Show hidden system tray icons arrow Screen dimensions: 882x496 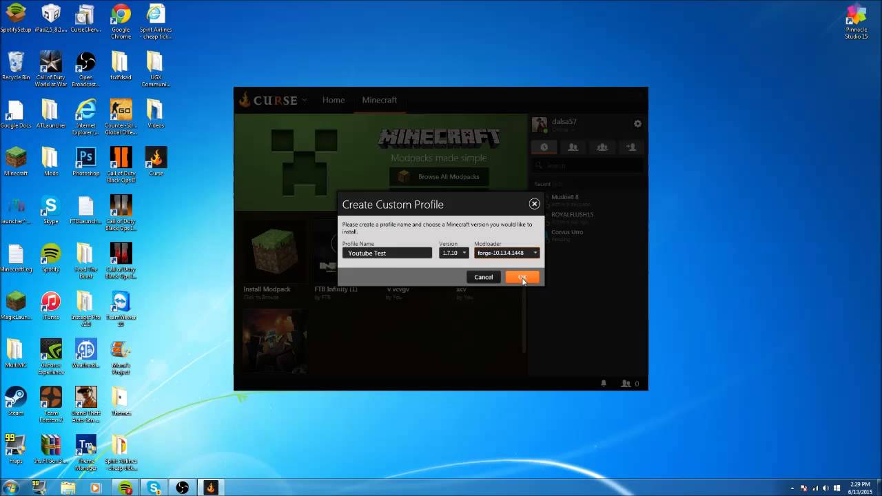click(792, 488)
